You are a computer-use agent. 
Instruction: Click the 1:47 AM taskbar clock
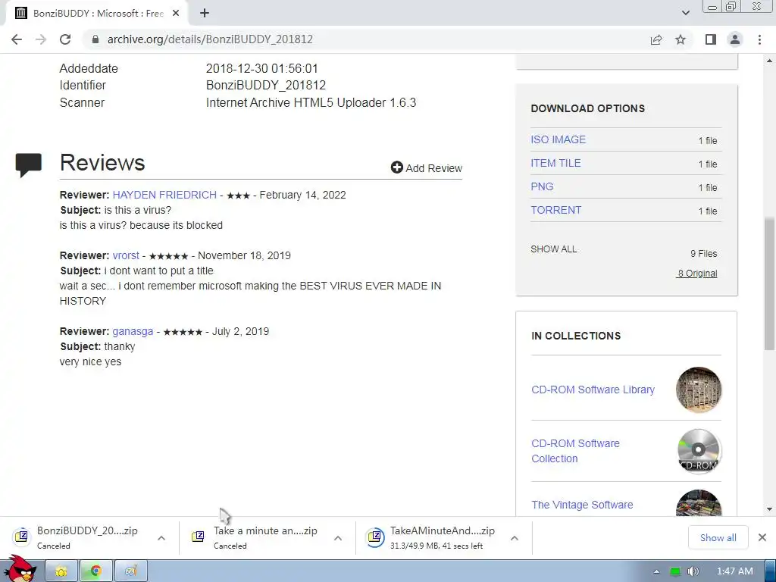pyautogui.click(x=735, y=571)
